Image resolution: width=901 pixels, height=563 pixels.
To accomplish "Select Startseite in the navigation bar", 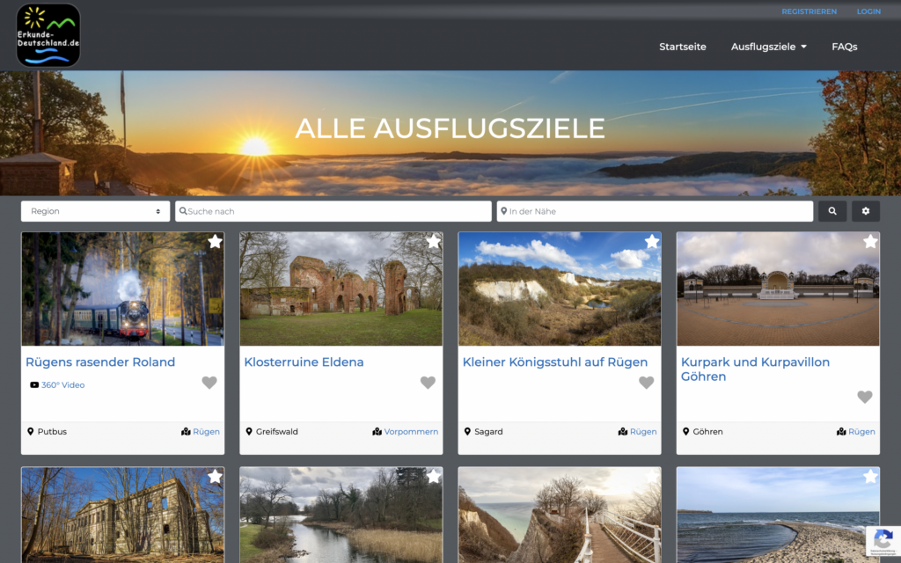I will tap(683, 47).
